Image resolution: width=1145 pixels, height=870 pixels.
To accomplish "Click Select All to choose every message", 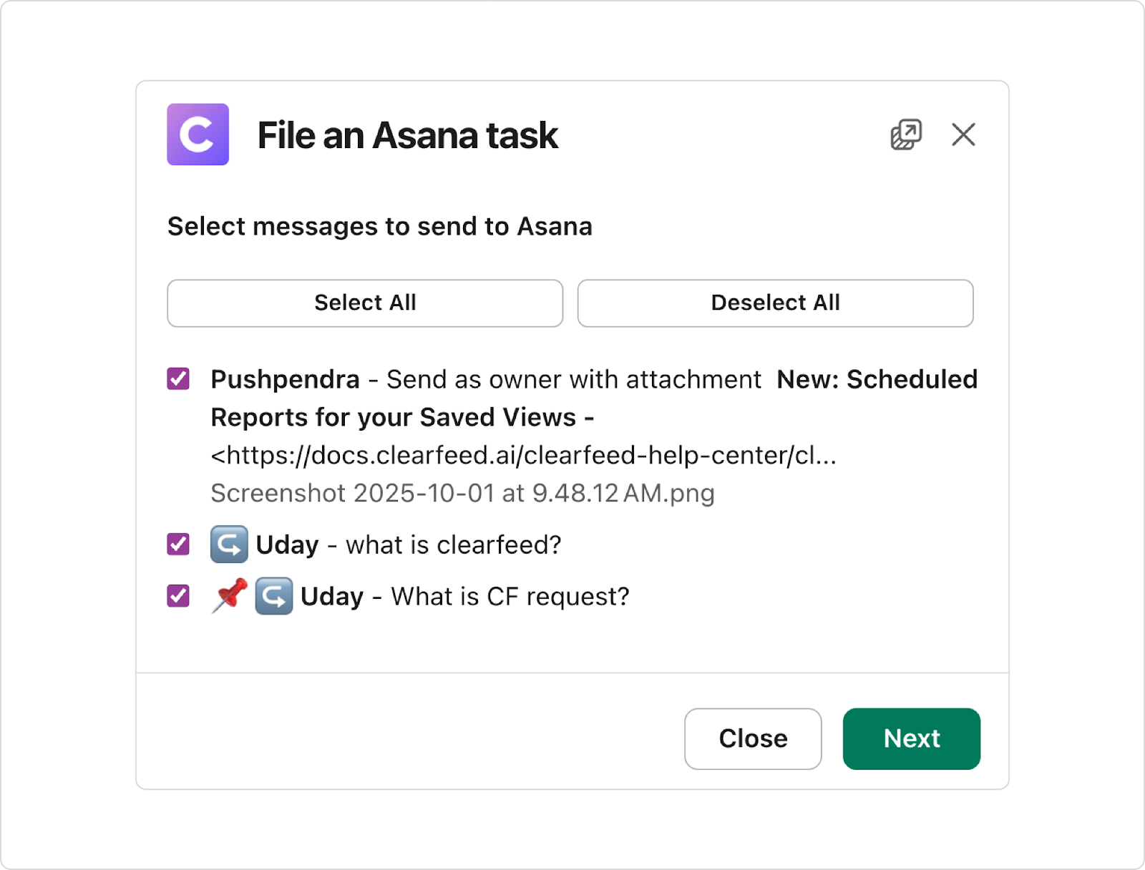I will pos(364,303).
